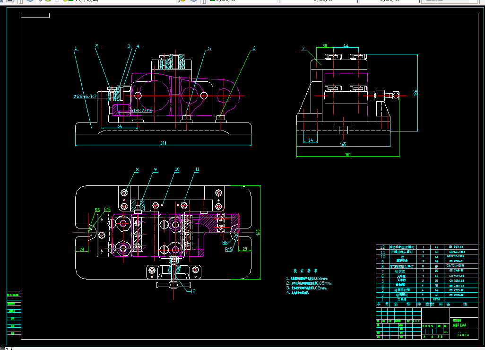Click the 64 dimension in the front view
This screenshot has height=350, width=485.
pos(120,126)
